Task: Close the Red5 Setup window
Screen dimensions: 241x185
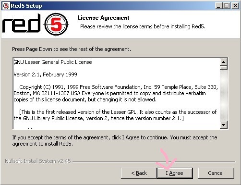Action: pyautogui.click(x=235, y=6)
